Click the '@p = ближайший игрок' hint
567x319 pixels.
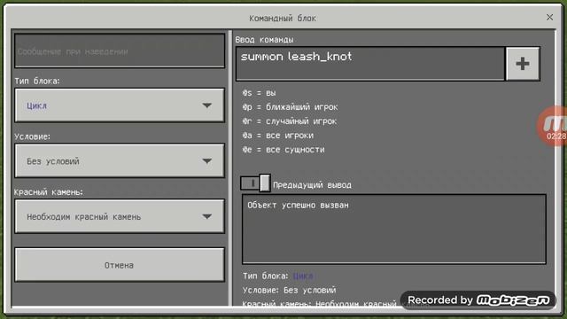(290, 107)
